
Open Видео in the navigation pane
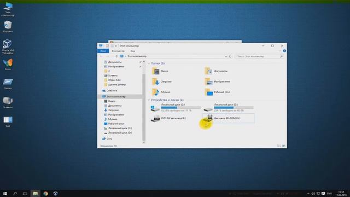(x=109, y=101)
